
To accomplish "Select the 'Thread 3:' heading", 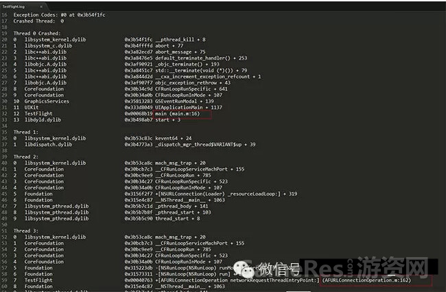I will 26,231.
